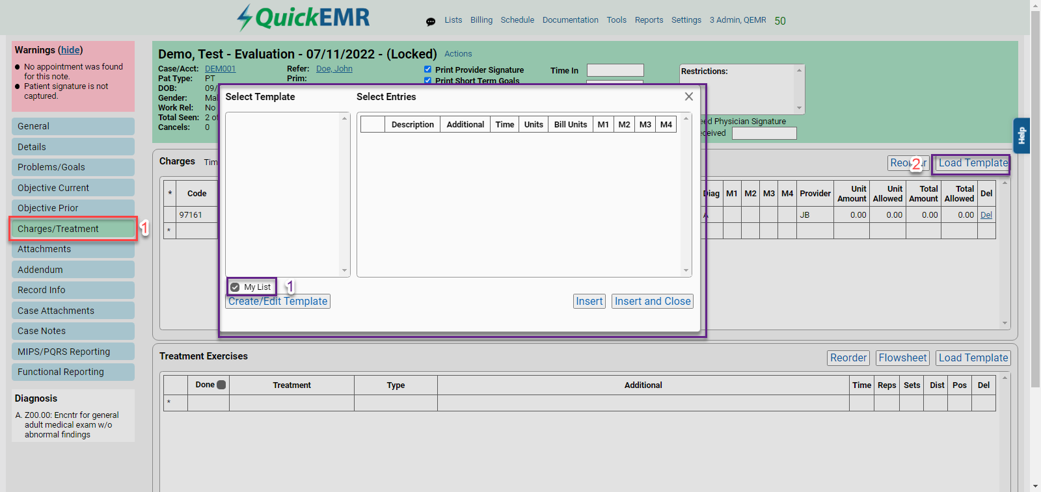Click Reorder in Treatment Exercises
The height and width of the screenshot is (492, 1041).
tap(848, 358)
